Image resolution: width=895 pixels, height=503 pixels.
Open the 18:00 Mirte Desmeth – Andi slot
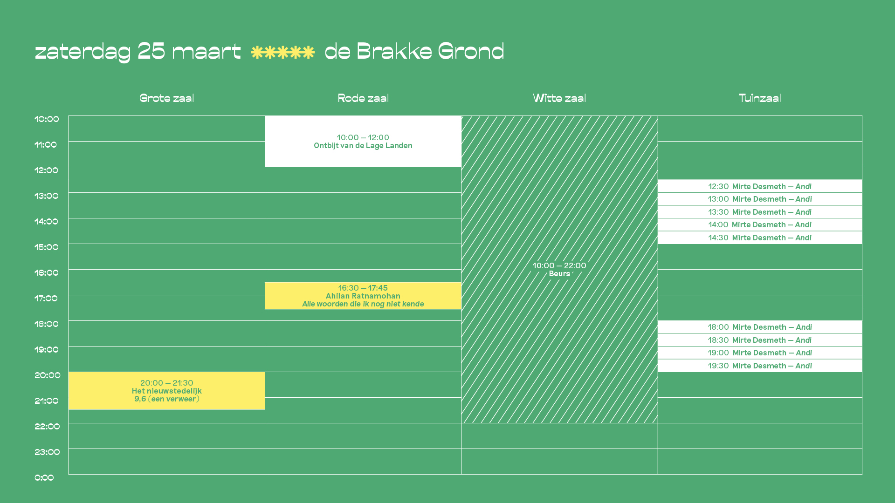(760, 327)
